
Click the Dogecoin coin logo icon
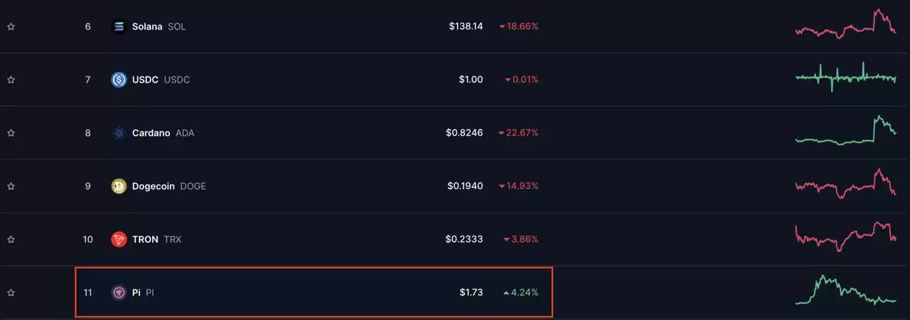tap(118, 186)
